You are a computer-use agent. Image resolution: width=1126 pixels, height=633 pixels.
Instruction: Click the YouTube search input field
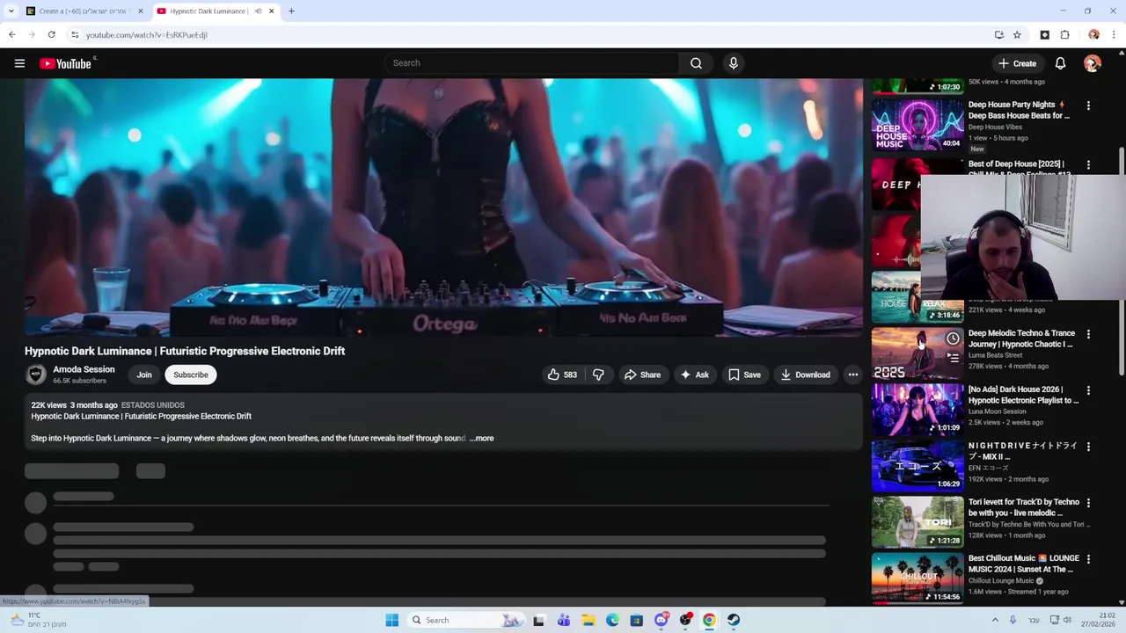tap(530, 63)
